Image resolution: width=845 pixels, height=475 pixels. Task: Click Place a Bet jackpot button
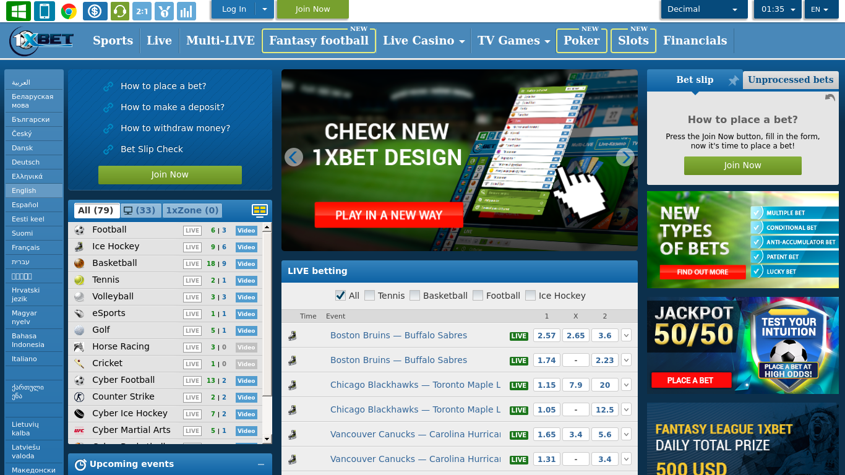pyautogui.click(x=690, y=380)
